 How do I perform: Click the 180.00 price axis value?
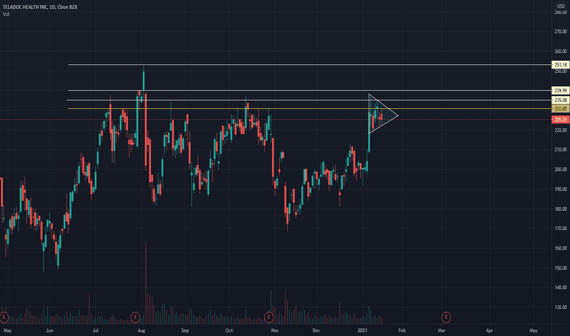561,209
